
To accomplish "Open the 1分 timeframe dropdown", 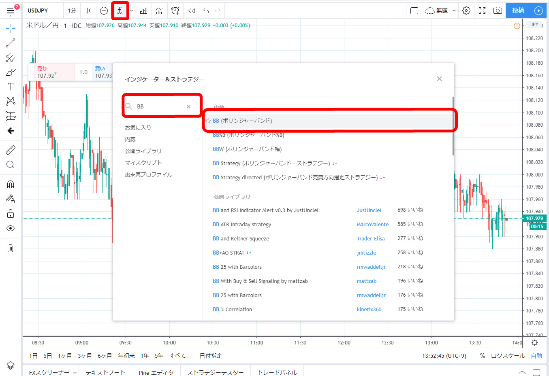I will (72, 11).
